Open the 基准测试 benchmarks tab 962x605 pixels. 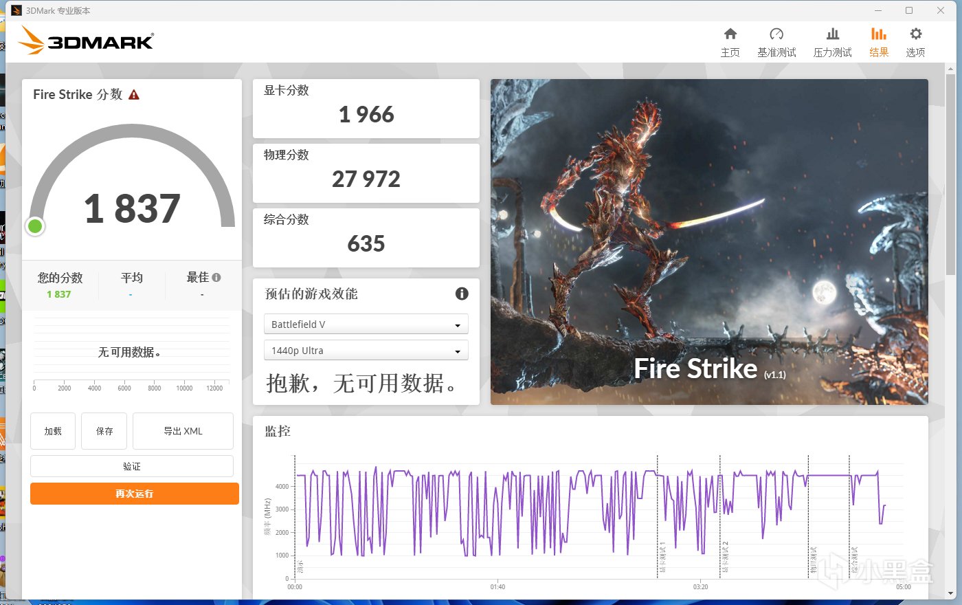pos(776,43)
